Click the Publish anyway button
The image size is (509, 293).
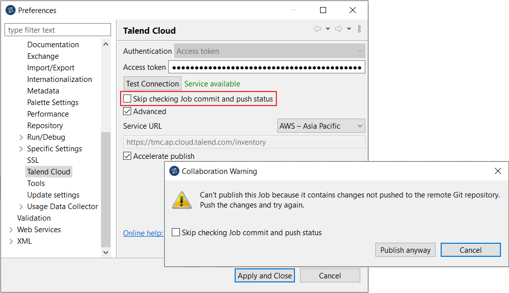(405, 250)
